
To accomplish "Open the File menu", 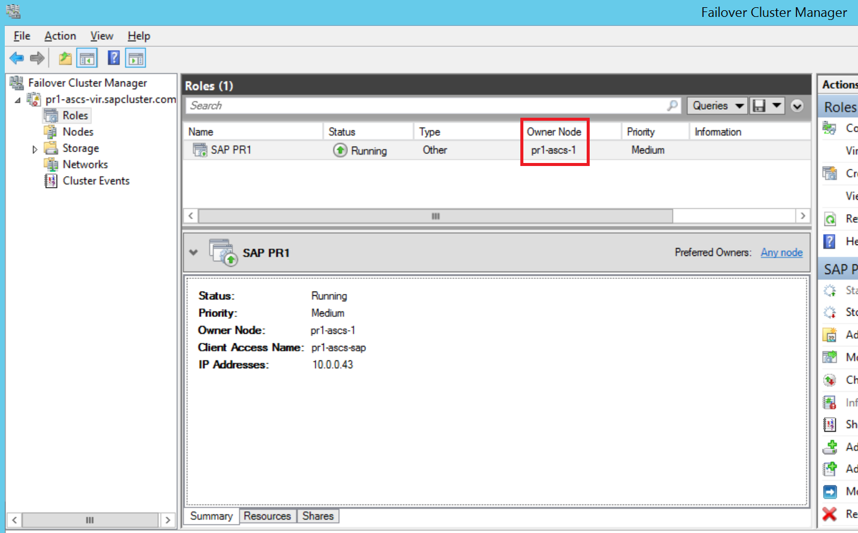I will point(22,36).
